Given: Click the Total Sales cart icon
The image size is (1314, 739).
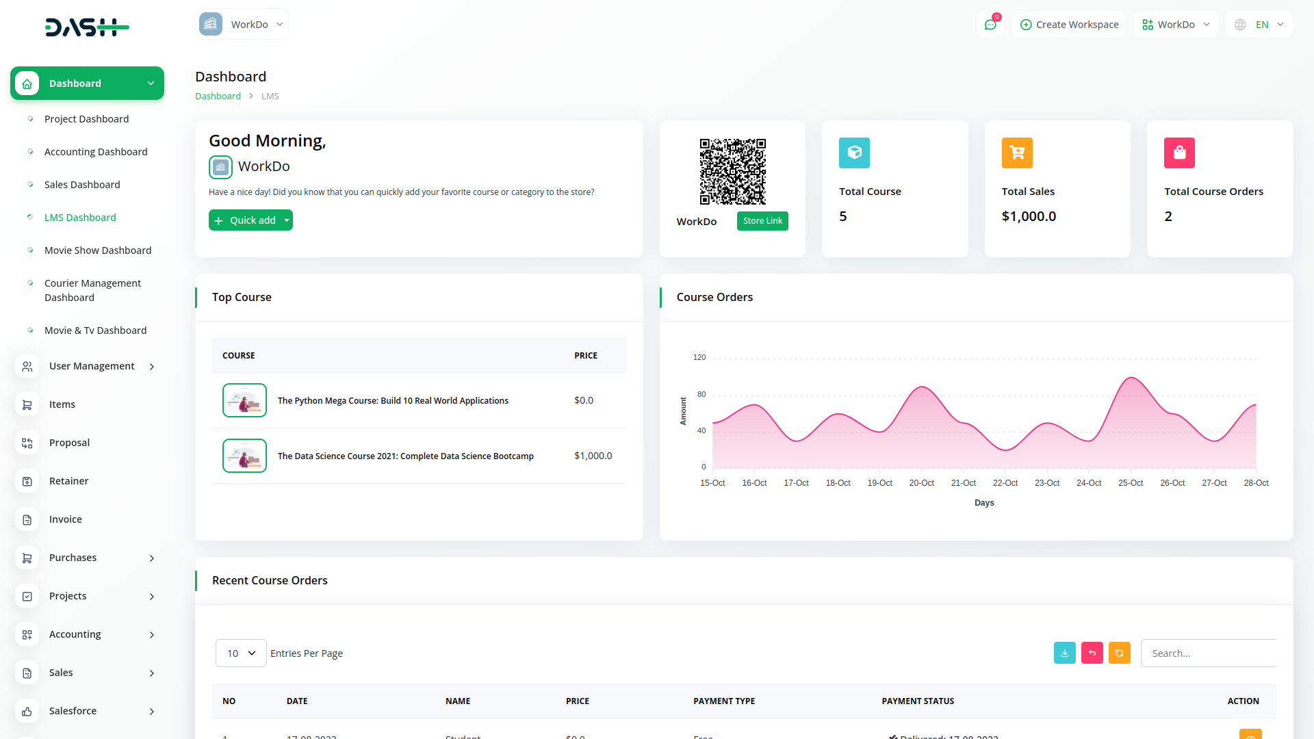Looking at the screenshot, I should click(x=1017, y=153).
